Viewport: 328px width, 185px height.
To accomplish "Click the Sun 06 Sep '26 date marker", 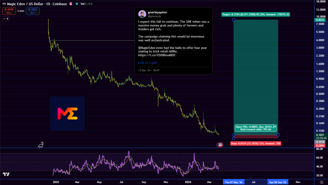I will (278, 182).
